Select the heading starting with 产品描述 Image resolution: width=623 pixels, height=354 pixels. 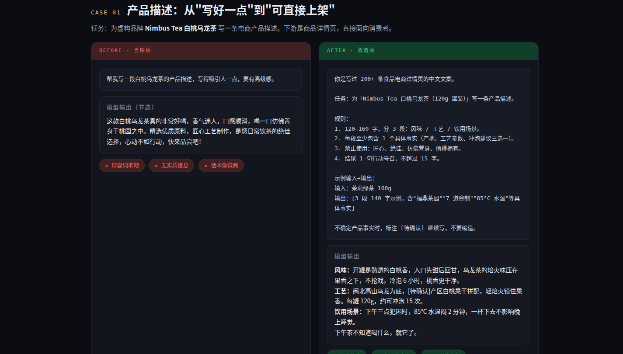tap(231, 10)
